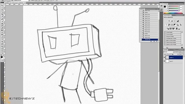Expand Exposure Presets list
Screen dimensions: 185x104
[165, 36]
